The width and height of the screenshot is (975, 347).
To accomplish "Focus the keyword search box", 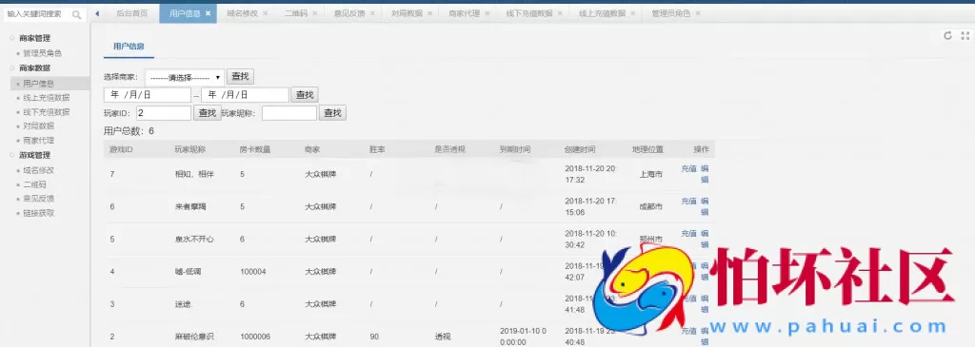I will click(37, 14).
